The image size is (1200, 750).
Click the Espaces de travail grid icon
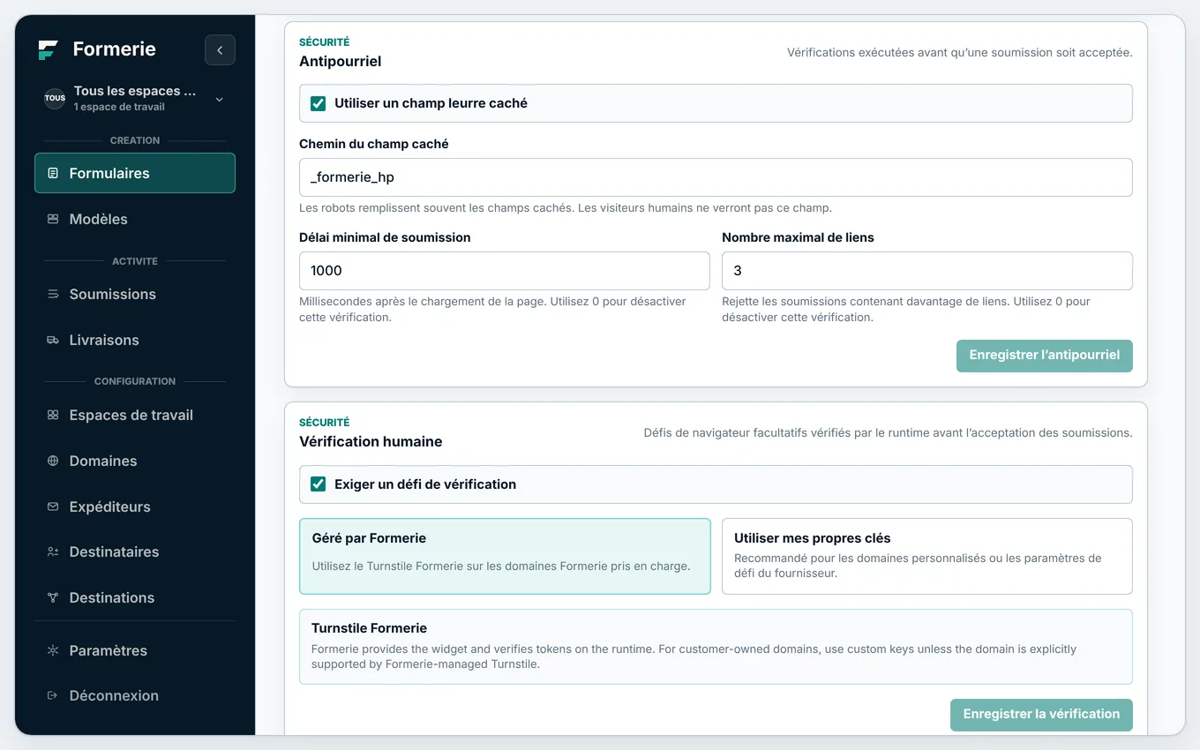coord(53,415)
